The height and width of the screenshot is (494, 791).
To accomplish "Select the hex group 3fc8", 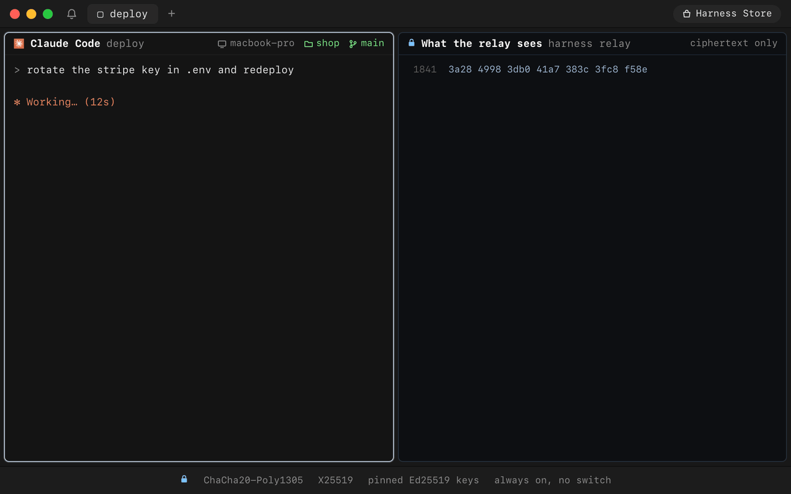I will (x=606, y=70).
